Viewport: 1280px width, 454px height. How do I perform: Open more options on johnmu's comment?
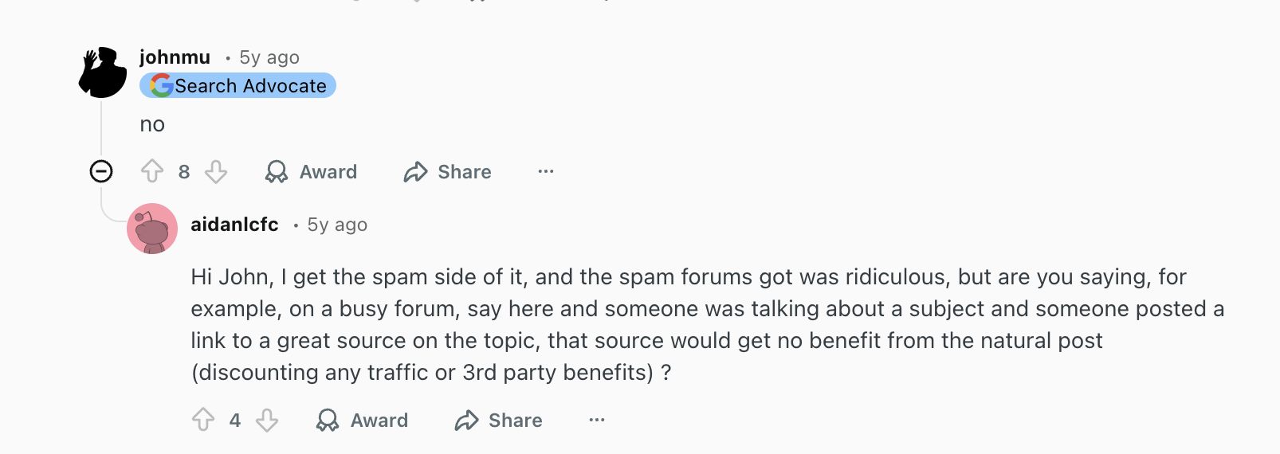(546, 171)
